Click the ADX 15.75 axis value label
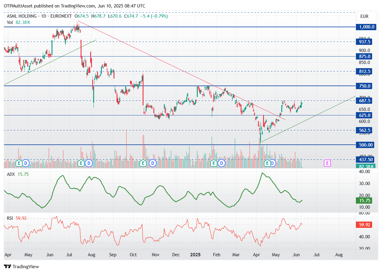Viewport: 382px width, 273px height. (364, 201)
